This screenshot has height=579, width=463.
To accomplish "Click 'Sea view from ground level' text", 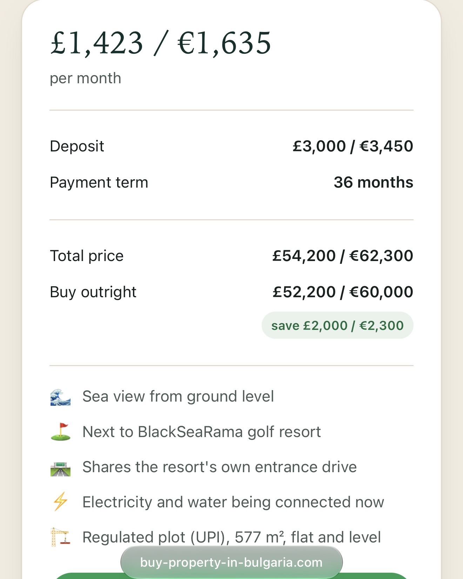I will point(178,397).
